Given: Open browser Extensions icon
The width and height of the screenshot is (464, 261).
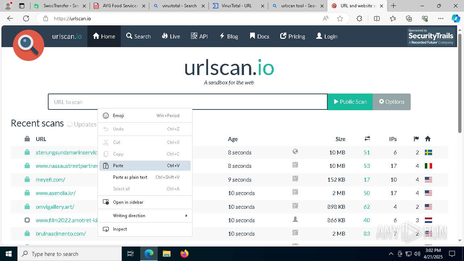Looking at the screenshot, I should pyautogui.click(x=359, y=19).
